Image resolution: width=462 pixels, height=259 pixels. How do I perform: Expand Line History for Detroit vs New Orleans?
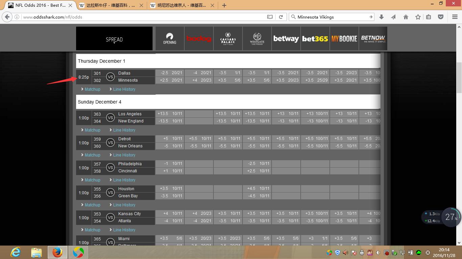click(124, 155)
